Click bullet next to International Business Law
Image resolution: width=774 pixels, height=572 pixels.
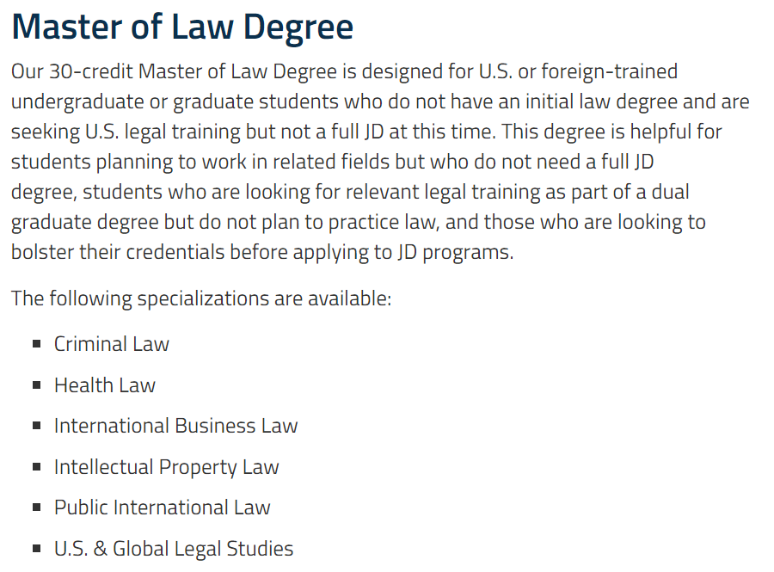36,426
